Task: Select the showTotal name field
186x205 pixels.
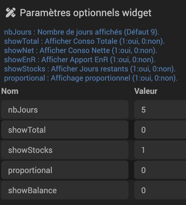Action: coord(64,130)
